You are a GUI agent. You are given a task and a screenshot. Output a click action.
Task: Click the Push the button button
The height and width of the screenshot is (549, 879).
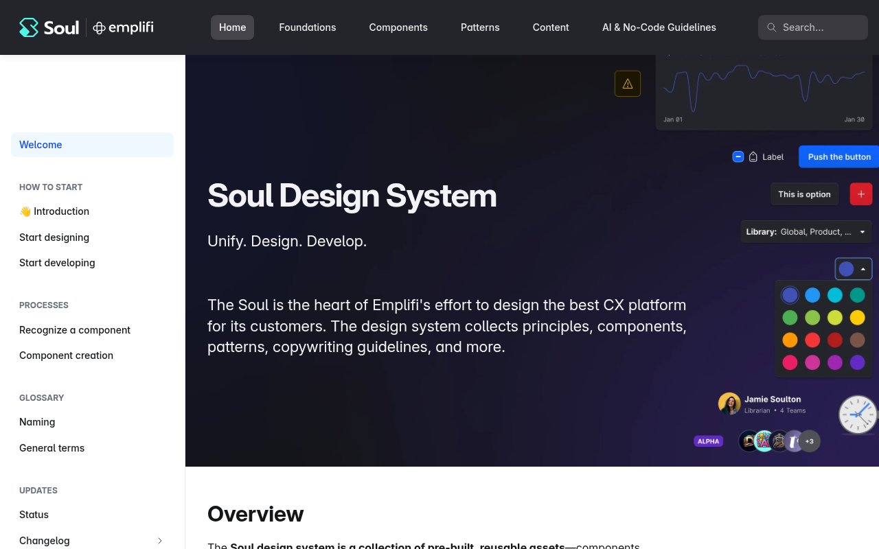pos(839,156)
